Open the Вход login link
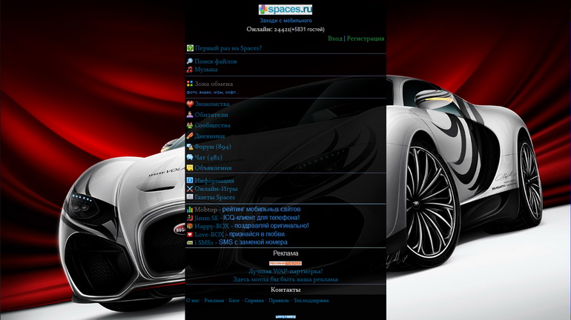This screenshot has height=320, width=571. 335,39
